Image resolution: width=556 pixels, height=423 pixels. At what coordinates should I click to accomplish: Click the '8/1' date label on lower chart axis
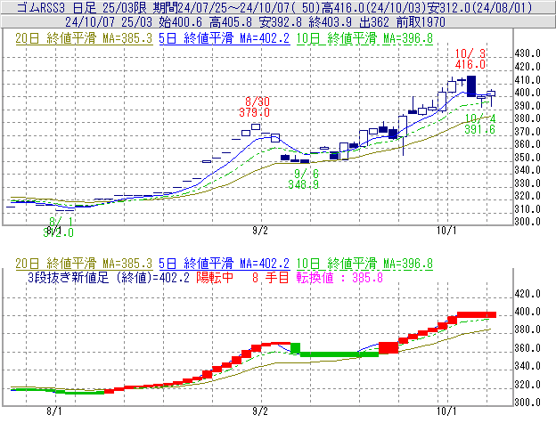point(54,411)
